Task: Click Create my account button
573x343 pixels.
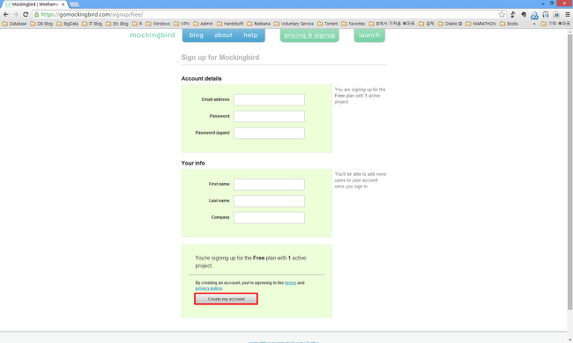Action: (x=226, y=299)
